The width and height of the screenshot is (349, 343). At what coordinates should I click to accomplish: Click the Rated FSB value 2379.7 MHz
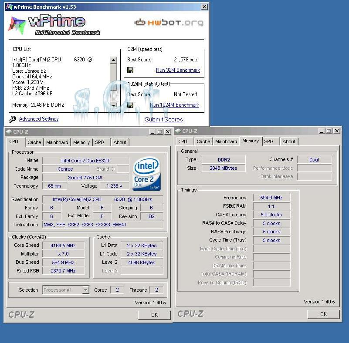[63, 271]
